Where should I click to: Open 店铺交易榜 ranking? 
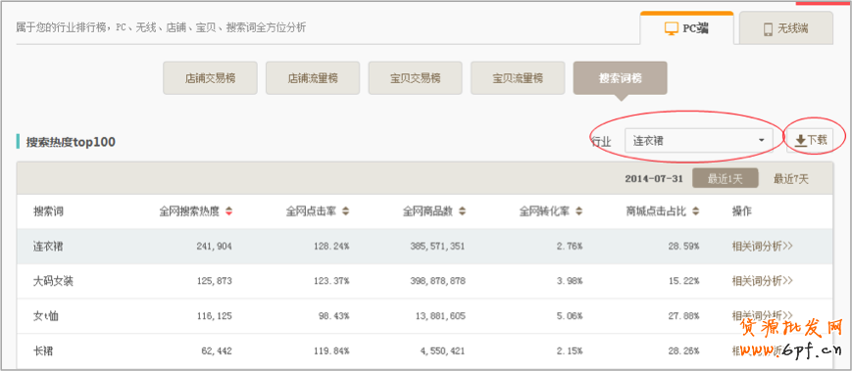(x=210, y=78)
